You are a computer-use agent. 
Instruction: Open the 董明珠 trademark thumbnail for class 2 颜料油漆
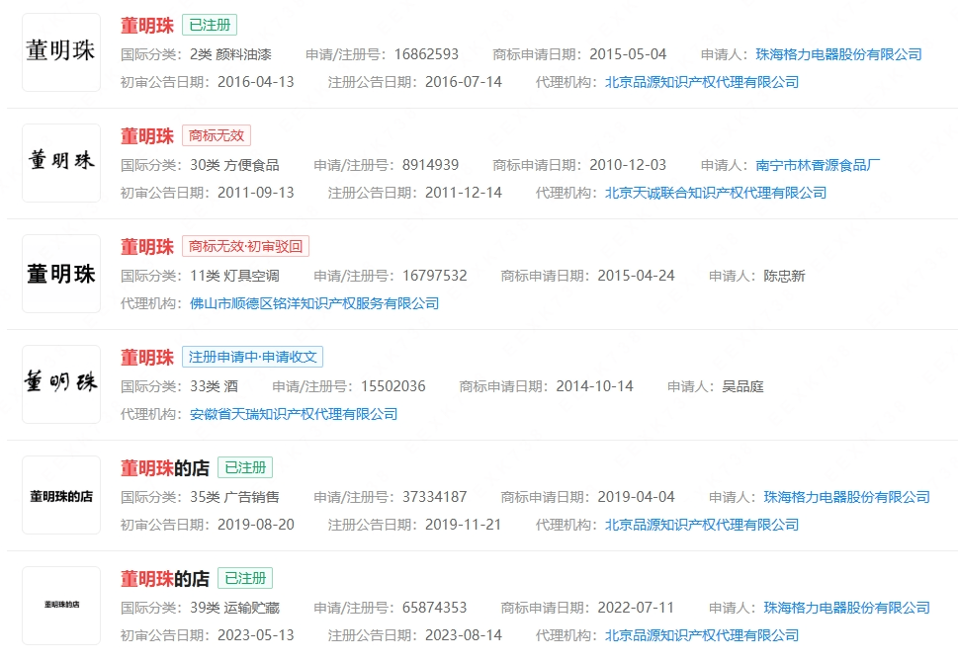[x=61, y=52]
